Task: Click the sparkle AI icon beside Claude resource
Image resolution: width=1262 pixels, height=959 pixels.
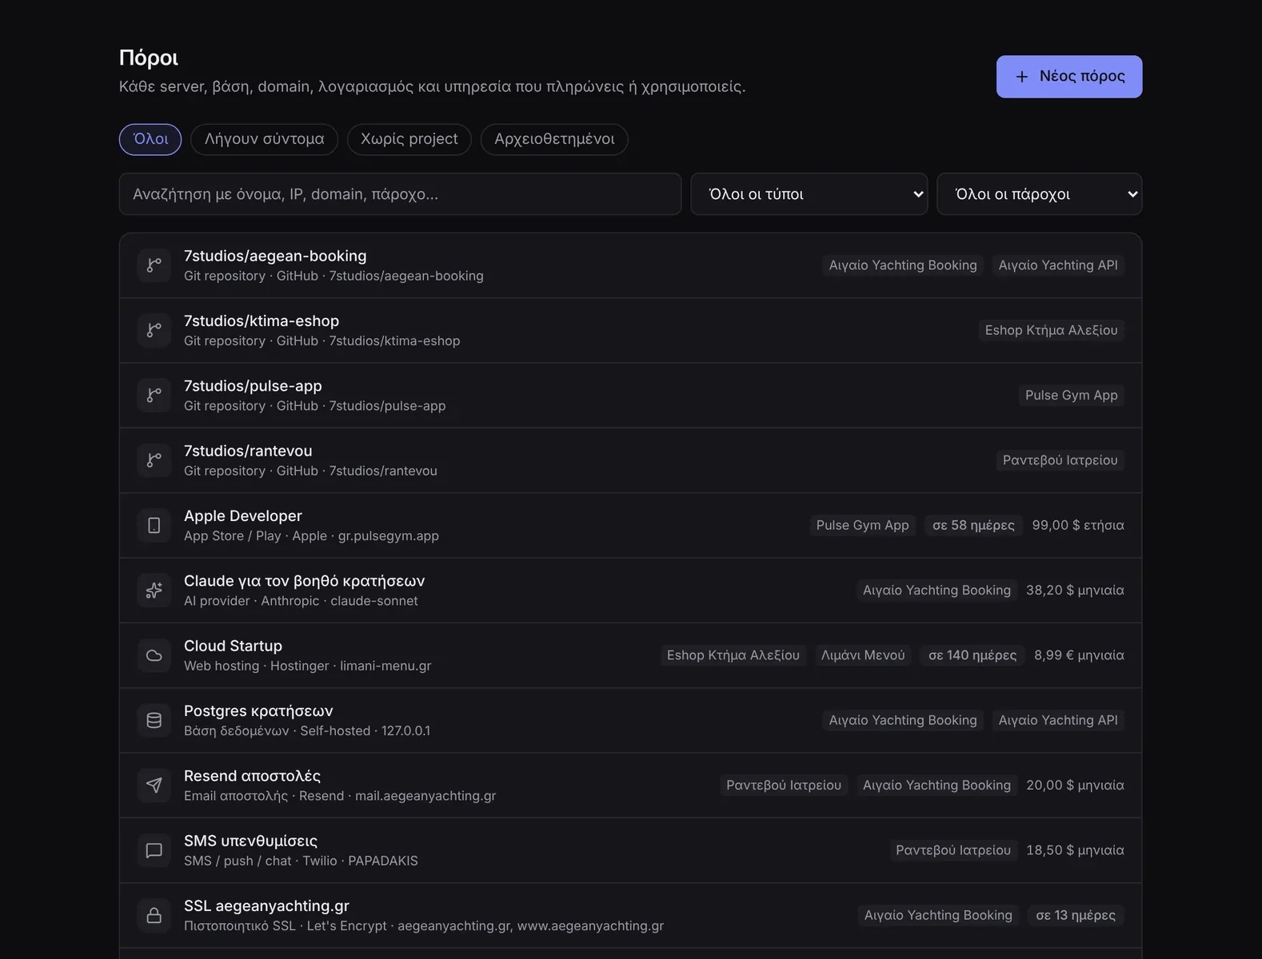Action: (x=154, y=591)
